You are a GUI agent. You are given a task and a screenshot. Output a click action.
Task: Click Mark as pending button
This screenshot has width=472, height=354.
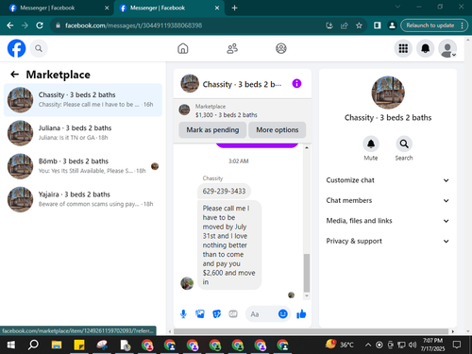click(212, 130)
